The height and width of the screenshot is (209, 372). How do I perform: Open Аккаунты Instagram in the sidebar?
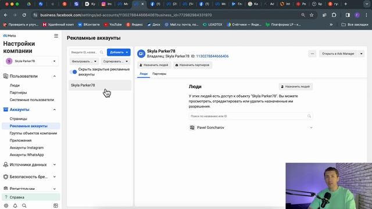(x=27, y=147)
